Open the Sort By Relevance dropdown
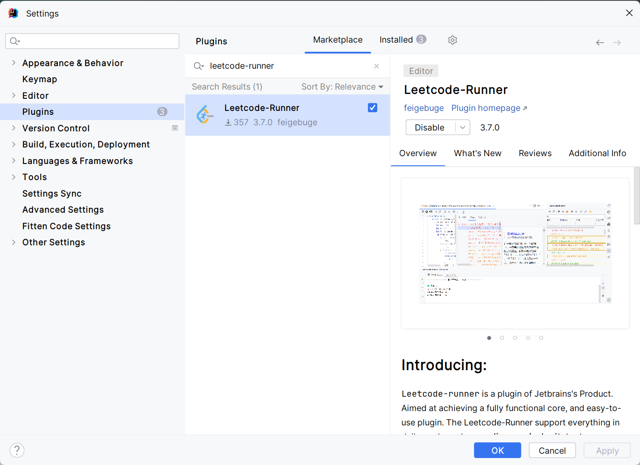The height and width of the screenshot is (465, 640). [342, 87]
